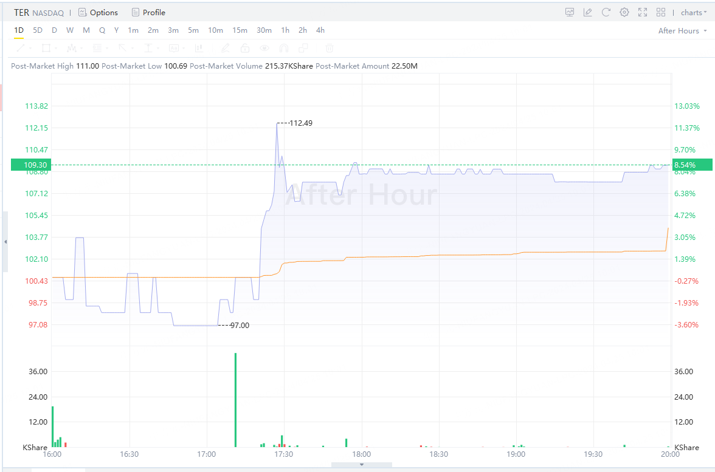The width and height of the screenshot is (715, 472).
Task: Switch to the 15m interval tab
Action: (x=240, y=30)
